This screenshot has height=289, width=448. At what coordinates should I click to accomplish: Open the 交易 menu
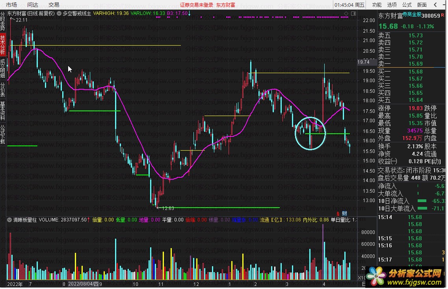click(x=54, y=5)
